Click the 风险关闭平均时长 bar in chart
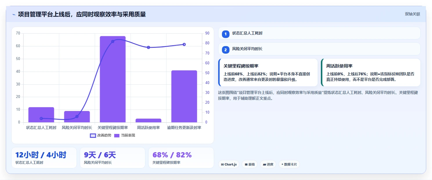 click(x=77, y=117)
